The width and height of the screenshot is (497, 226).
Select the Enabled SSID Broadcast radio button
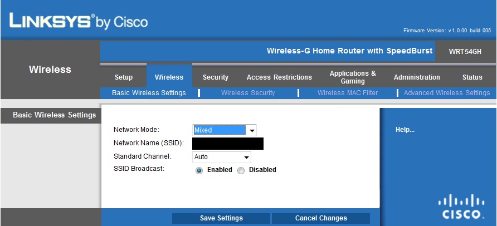coord(199,170)
